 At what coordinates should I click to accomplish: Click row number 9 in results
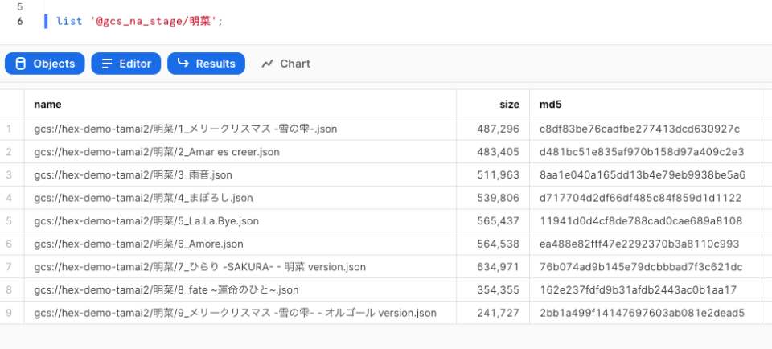9,313
